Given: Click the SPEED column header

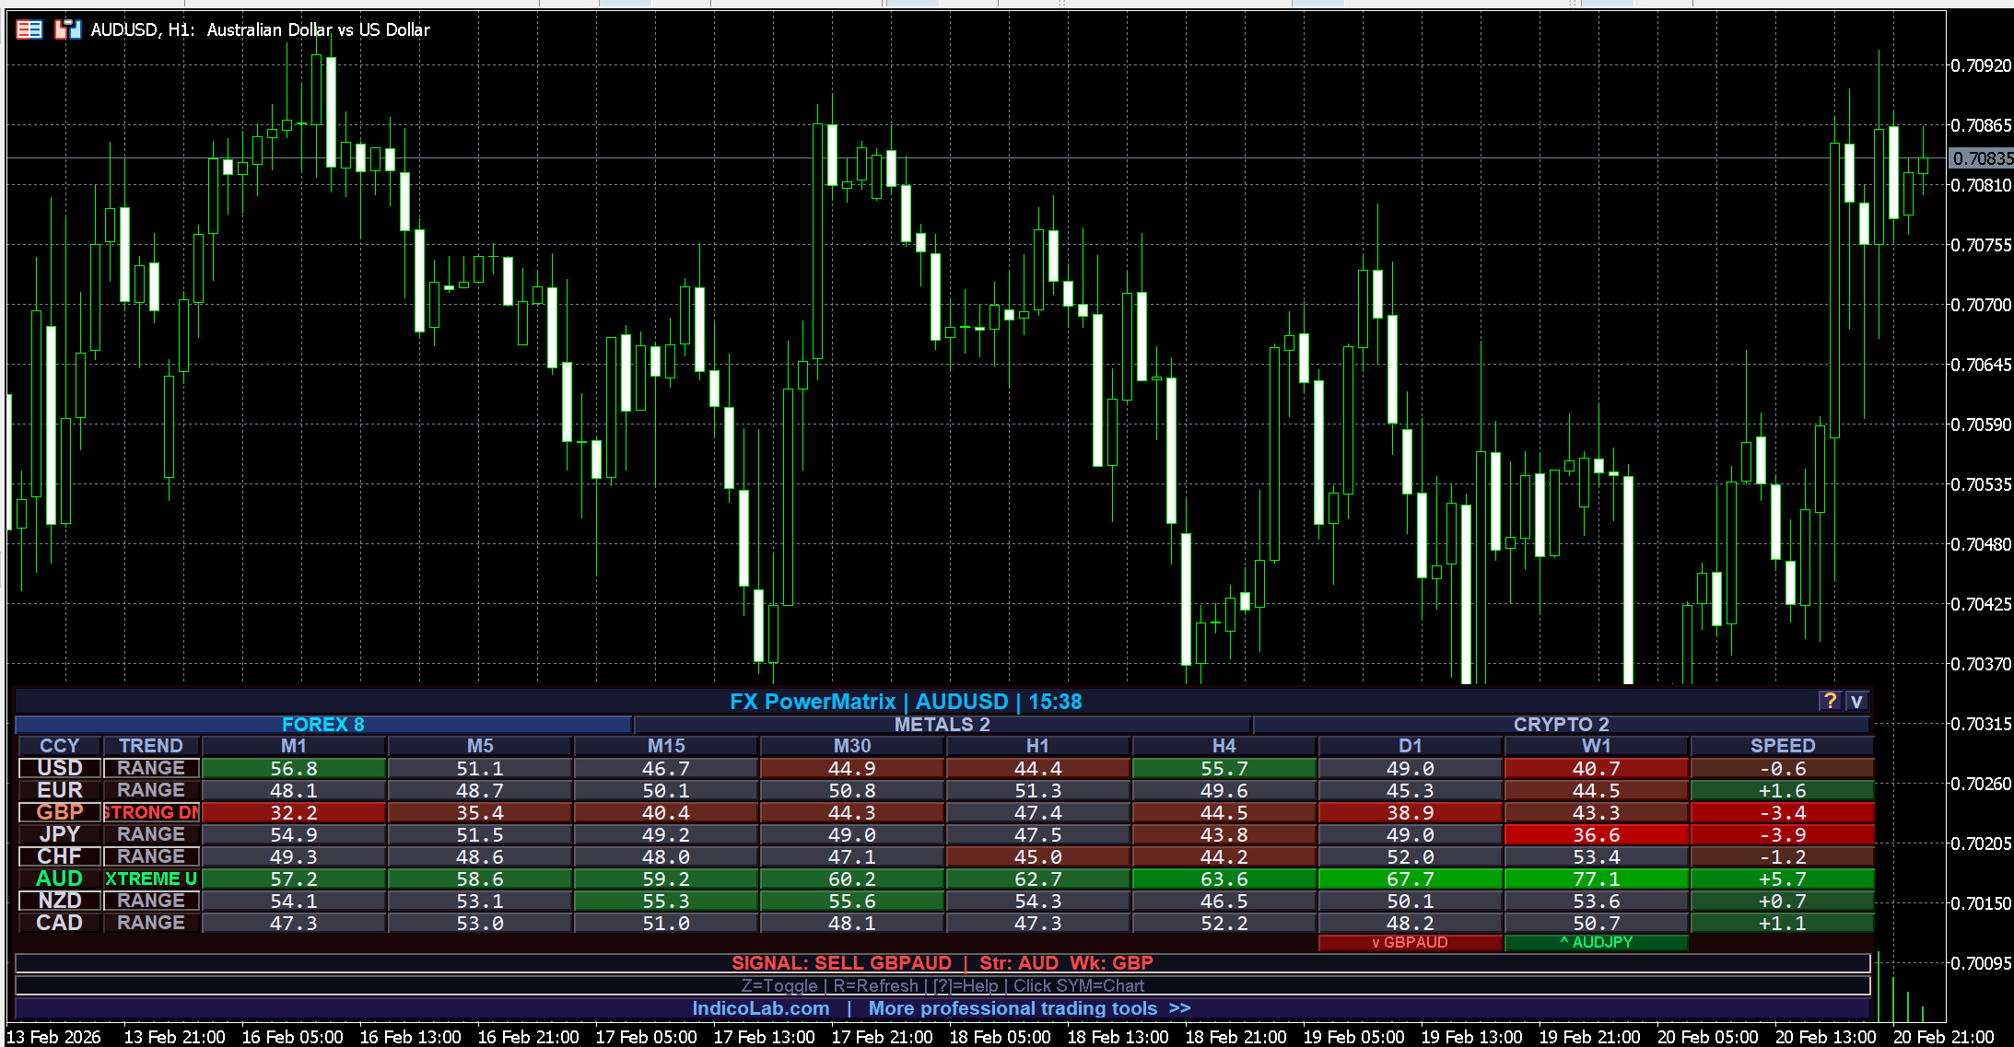Looking at the screenshot, I should click(1782, 746).
